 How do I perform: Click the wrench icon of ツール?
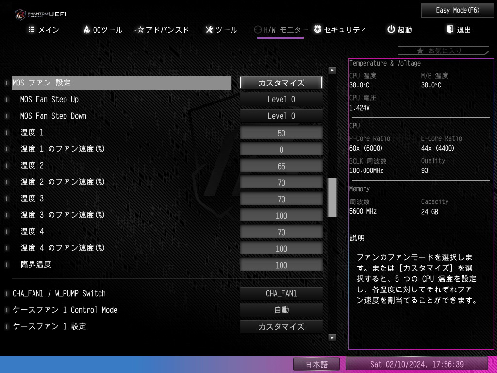(209, 30)
